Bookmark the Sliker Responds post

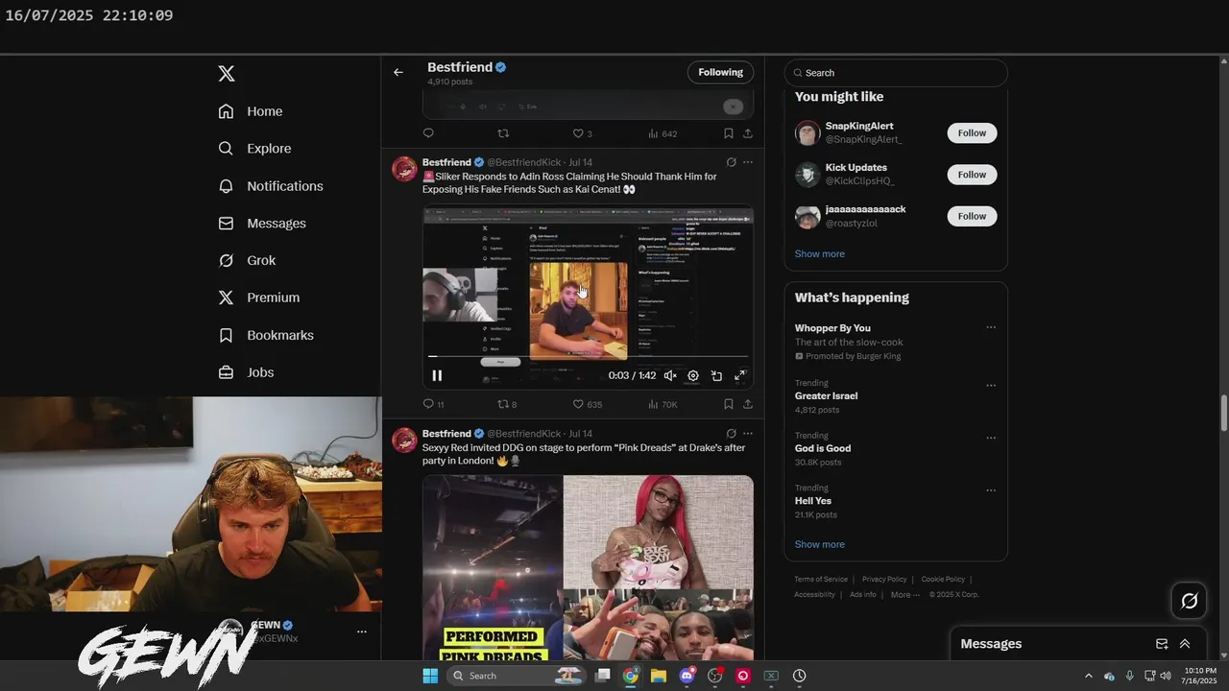pos(729,404)
